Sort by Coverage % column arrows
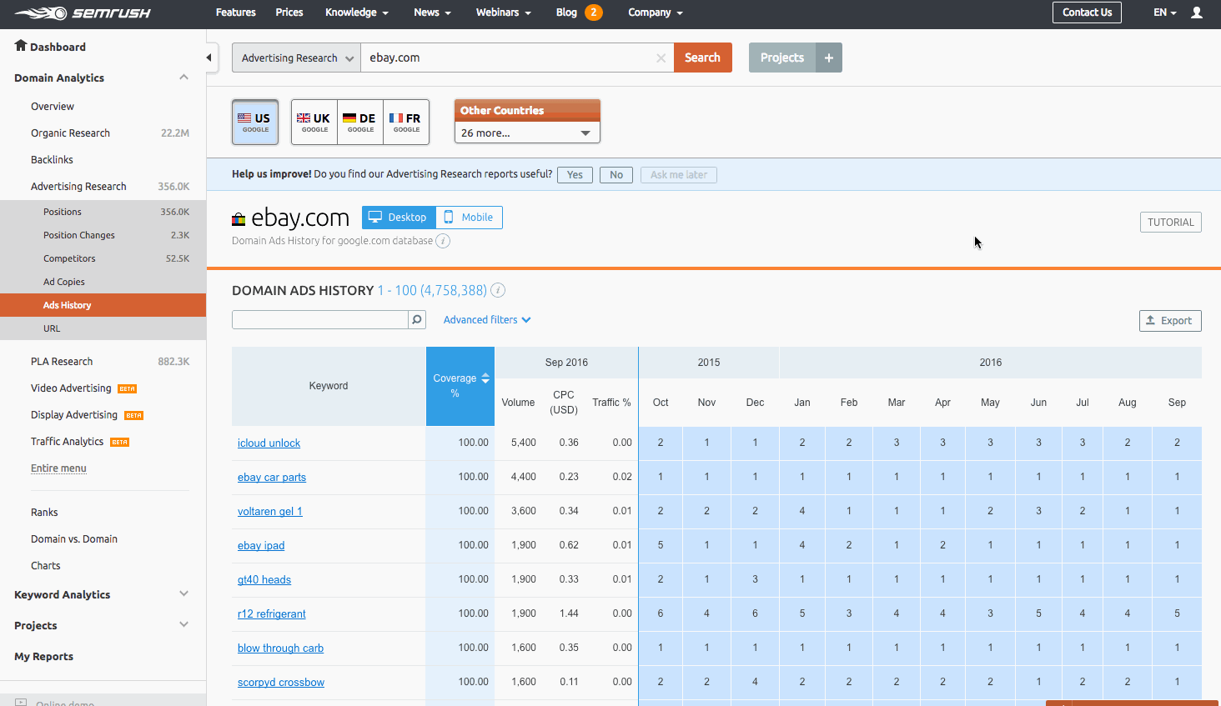The width and height of the screenshot is (1221, 706). pyautogui.click(x=485, y=378)
